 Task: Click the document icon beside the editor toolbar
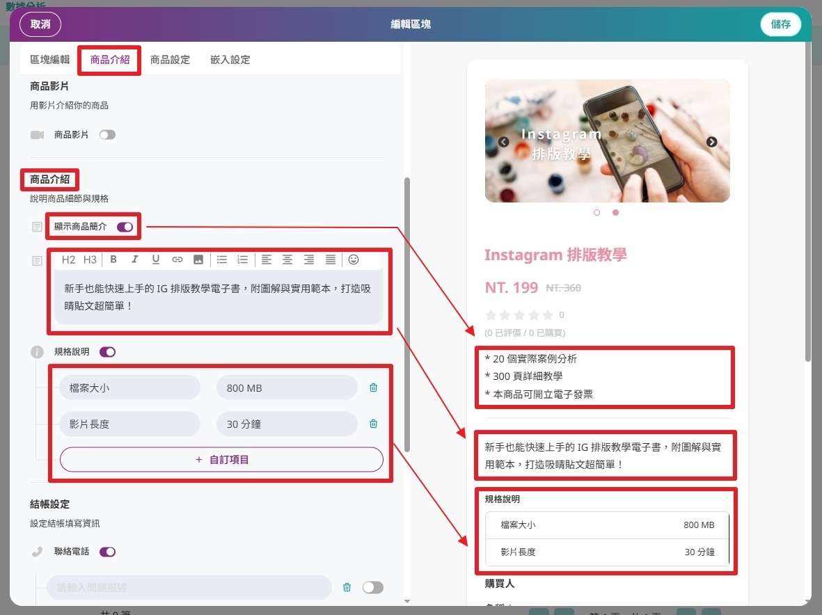coord(37,261)
